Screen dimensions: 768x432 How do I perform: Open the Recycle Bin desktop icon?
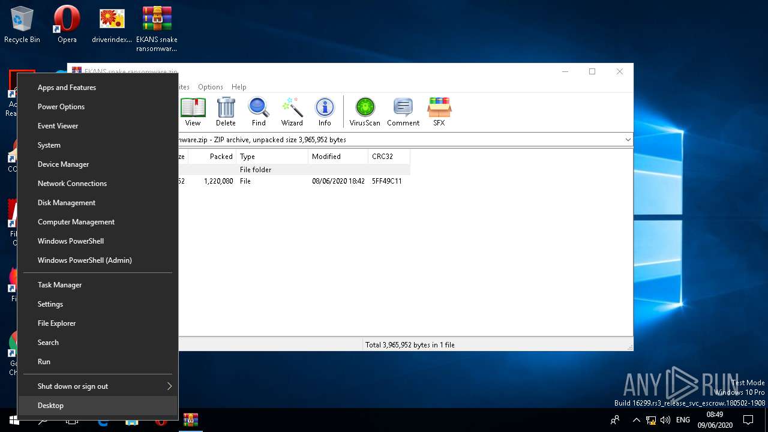coord(22,25)
